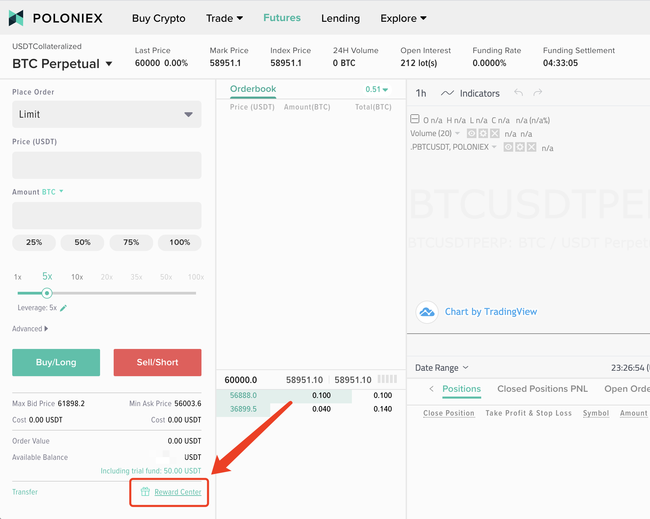Open the Chart by TradingView link
The width and height of the screenshot is (650, 519).
coord(491,312)
